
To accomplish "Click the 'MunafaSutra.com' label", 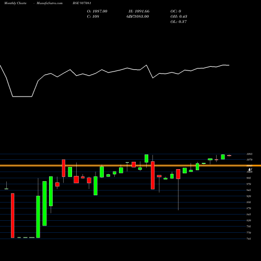I will (50, 3).
